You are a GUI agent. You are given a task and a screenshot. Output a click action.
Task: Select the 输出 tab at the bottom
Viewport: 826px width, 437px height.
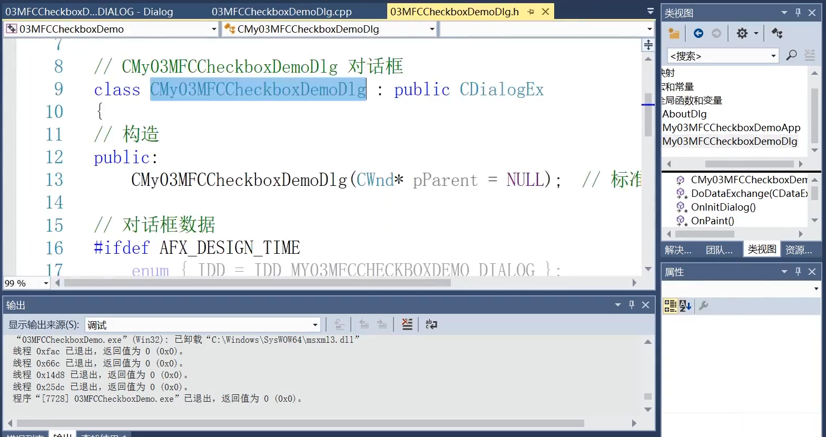(x=62, y=434)
